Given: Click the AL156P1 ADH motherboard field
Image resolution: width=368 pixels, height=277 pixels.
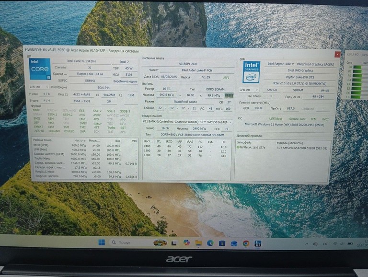Looking at the screenshot, I should (x=188, y=64).
